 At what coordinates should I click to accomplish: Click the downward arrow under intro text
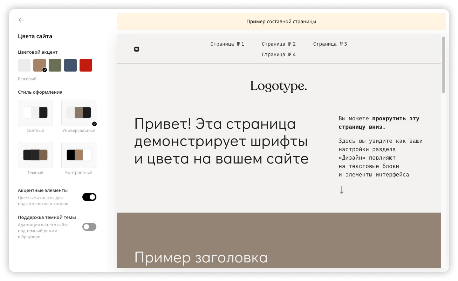[x=342, y=190]
